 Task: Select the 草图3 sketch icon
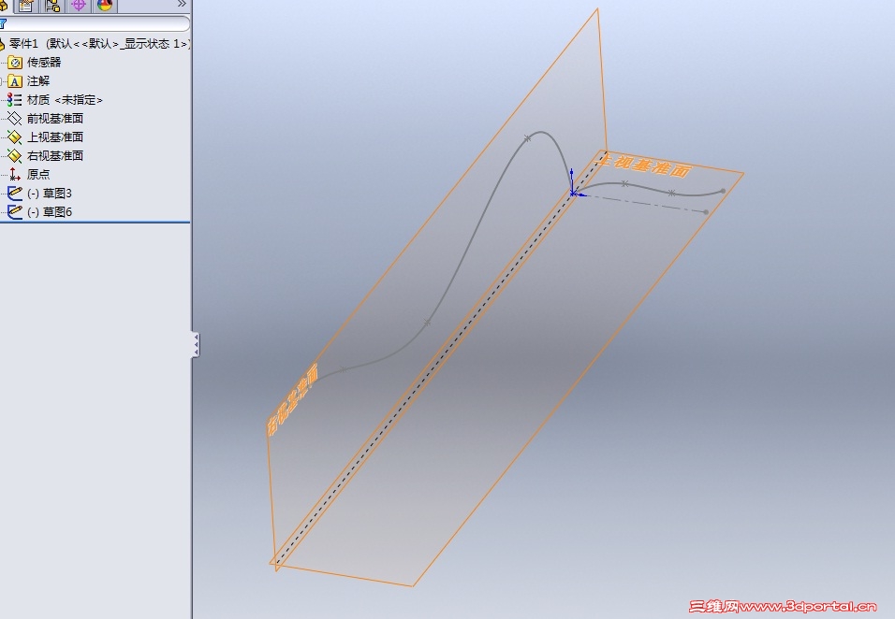[x=15, y=194]
